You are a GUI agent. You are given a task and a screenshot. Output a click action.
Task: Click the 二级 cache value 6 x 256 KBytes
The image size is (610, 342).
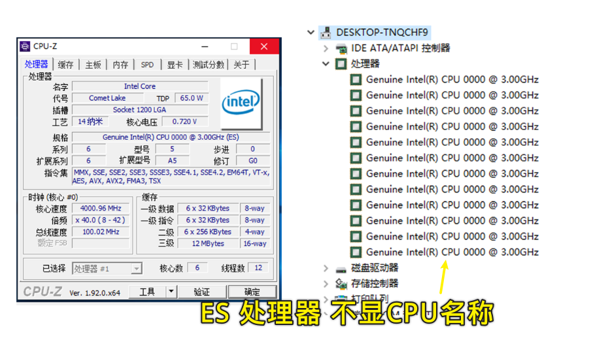point(208,232)
